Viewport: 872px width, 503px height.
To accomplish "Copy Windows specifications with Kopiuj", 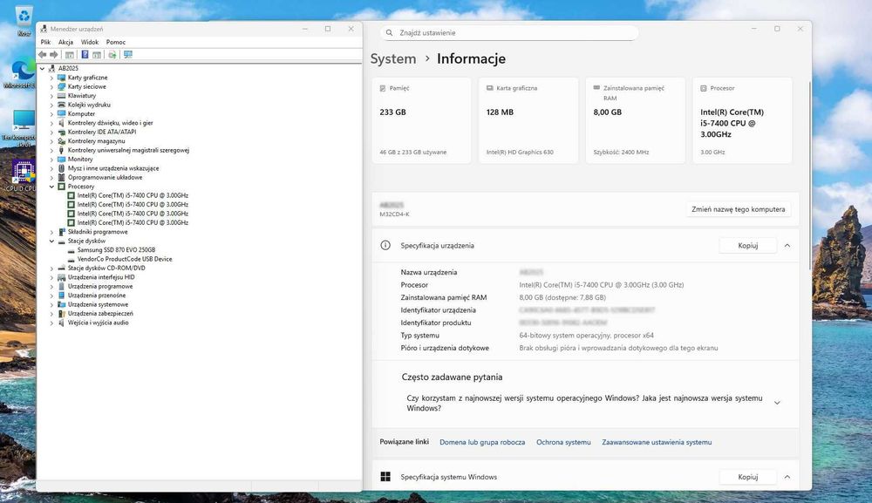I will point(748,476).
